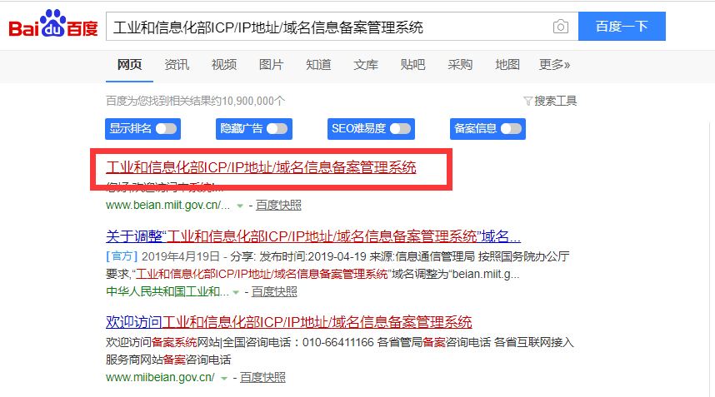The image size is (715, 397).
Task: Toggle the 隐藏广告 switch
Action: [277, 129]
